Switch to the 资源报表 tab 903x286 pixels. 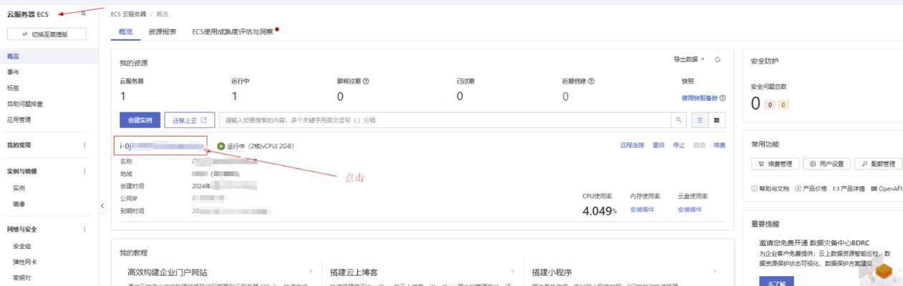(162, 31)
